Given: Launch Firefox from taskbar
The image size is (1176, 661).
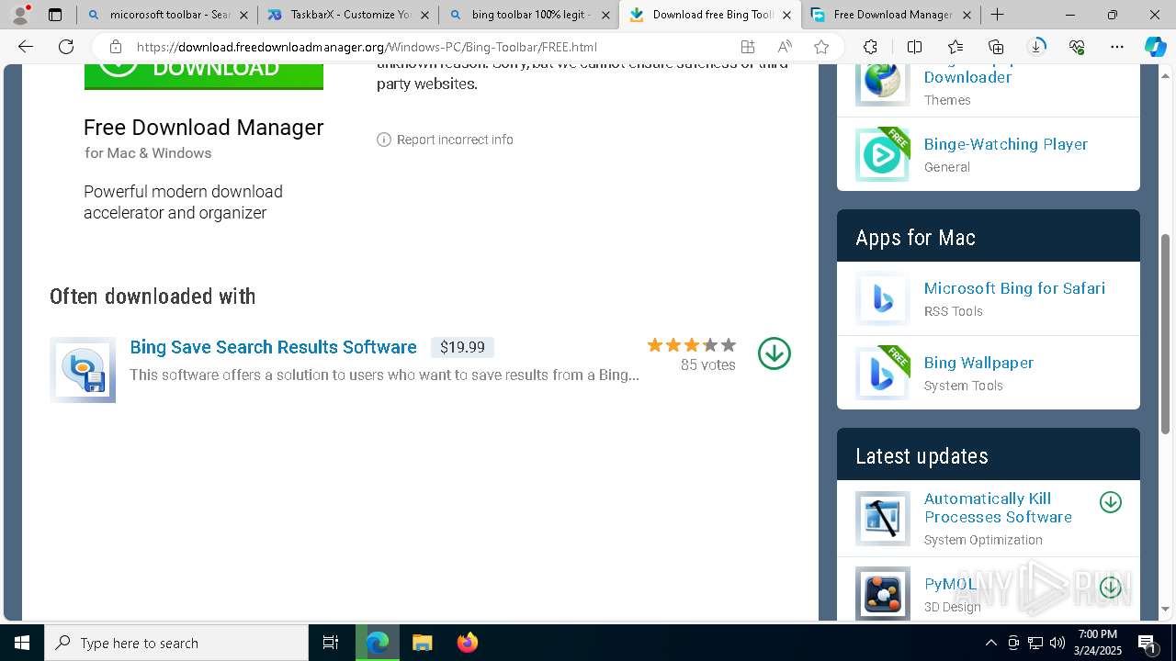Looking at the screenshot, I should [468, 643].
